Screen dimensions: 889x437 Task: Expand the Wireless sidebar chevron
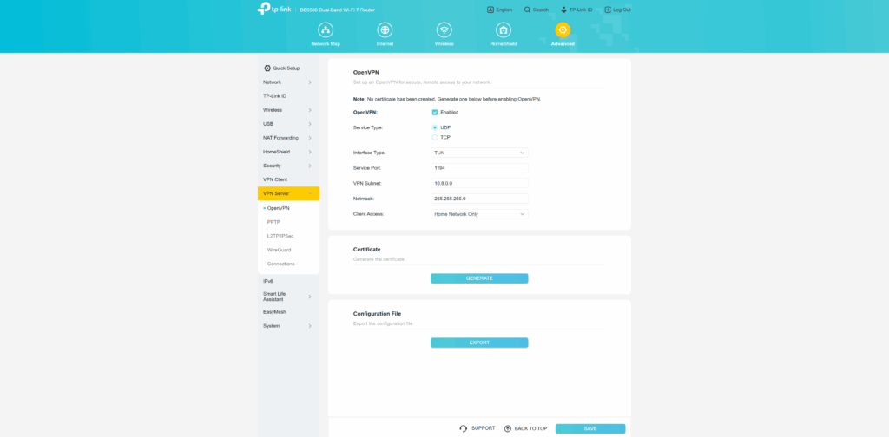click(x=310, y=110)
